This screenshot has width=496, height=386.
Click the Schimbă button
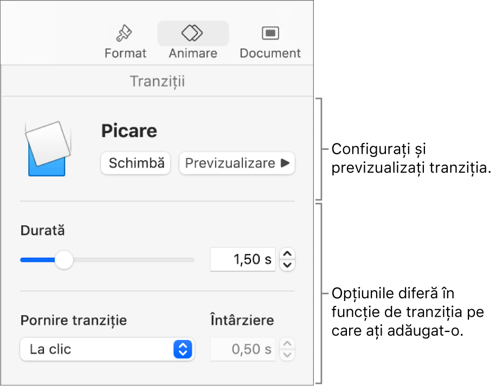pos(136,163)
